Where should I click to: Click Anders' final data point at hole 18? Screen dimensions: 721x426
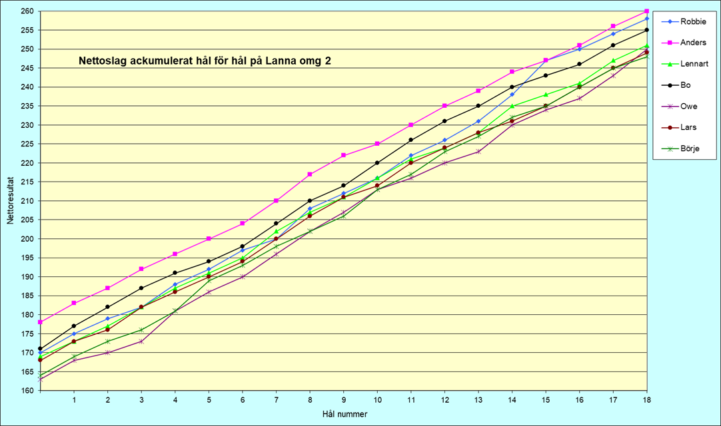point(646,11)
